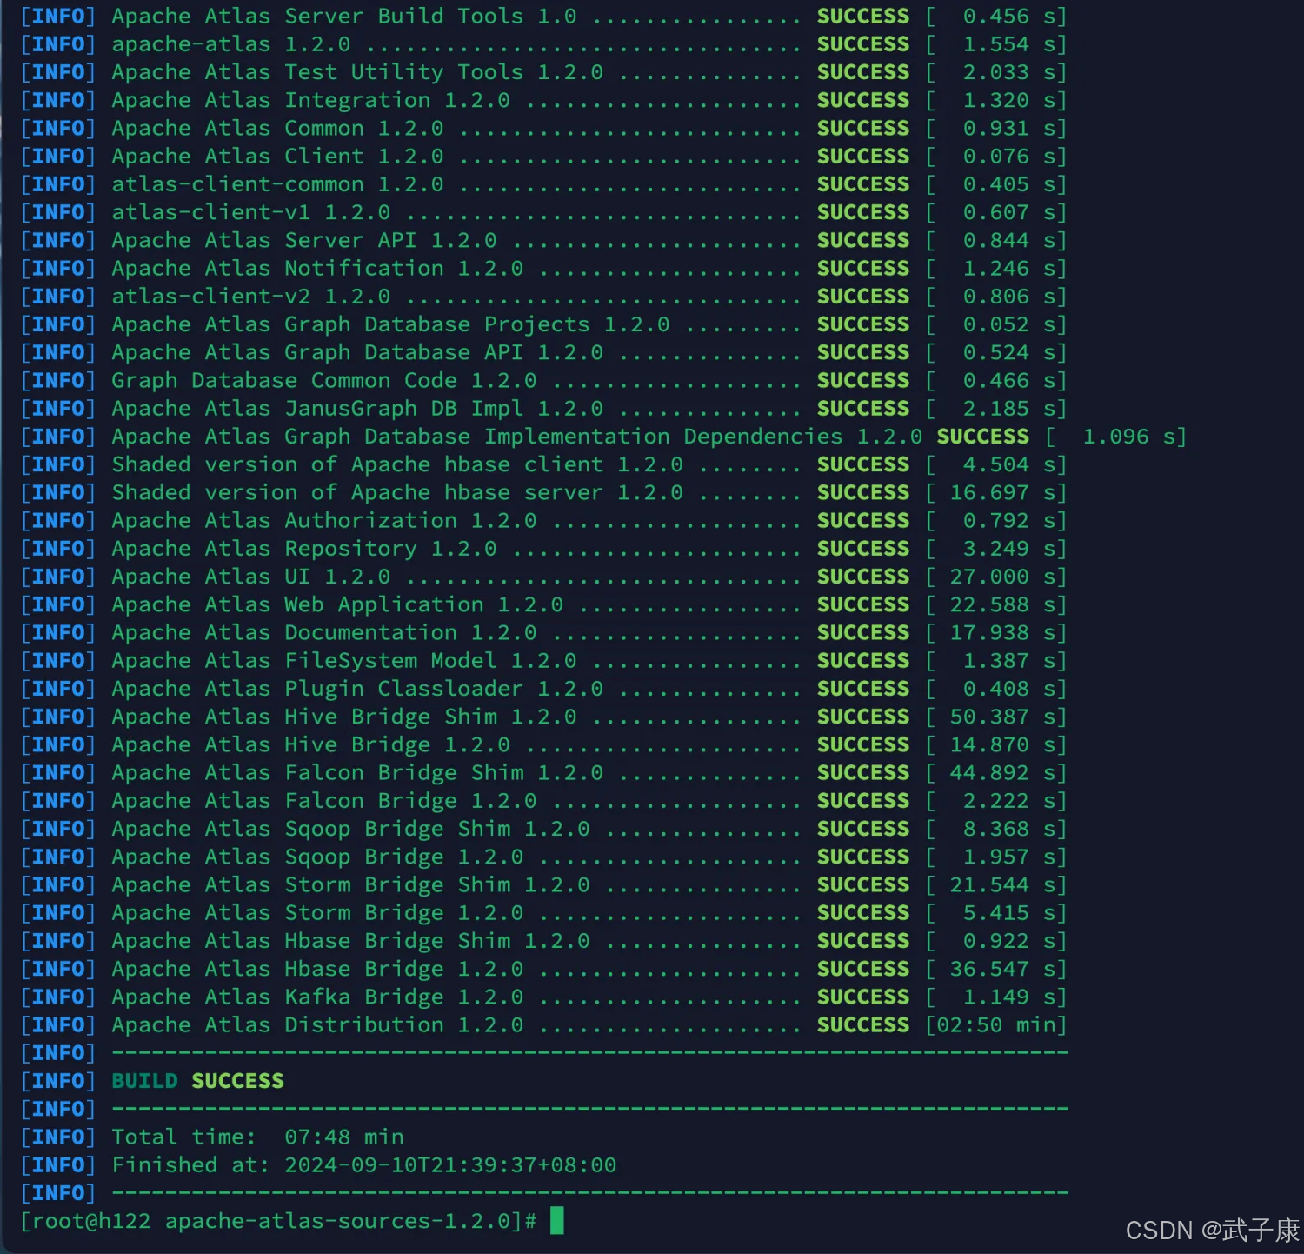Click 'Apache Atlas Repository 1.2.0' text

(x=304, y=549)
